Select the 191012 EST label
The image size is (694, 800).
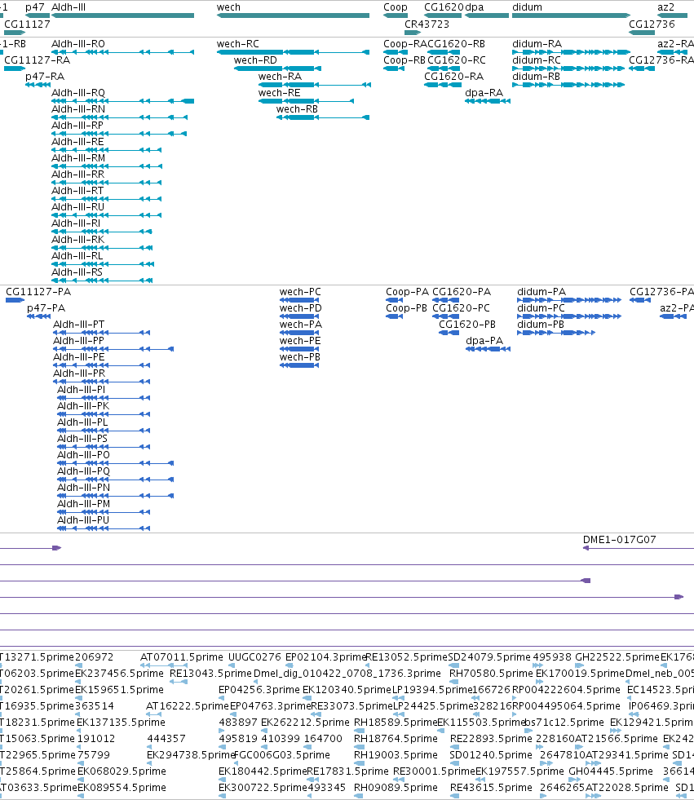click(x=96, y=739)
